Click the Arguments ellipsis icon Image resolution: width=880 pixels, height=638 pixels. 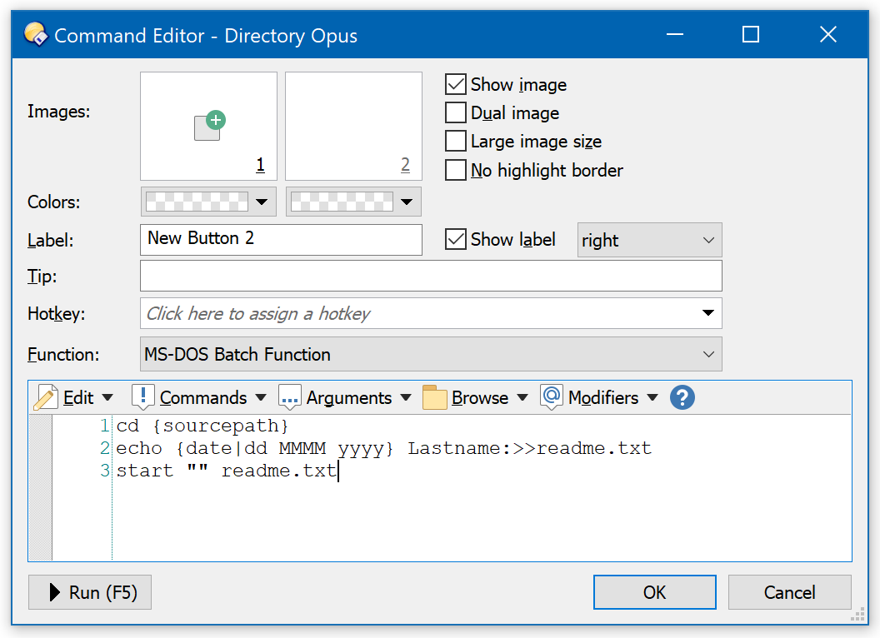pyautogui.click(x=289, y=398)
